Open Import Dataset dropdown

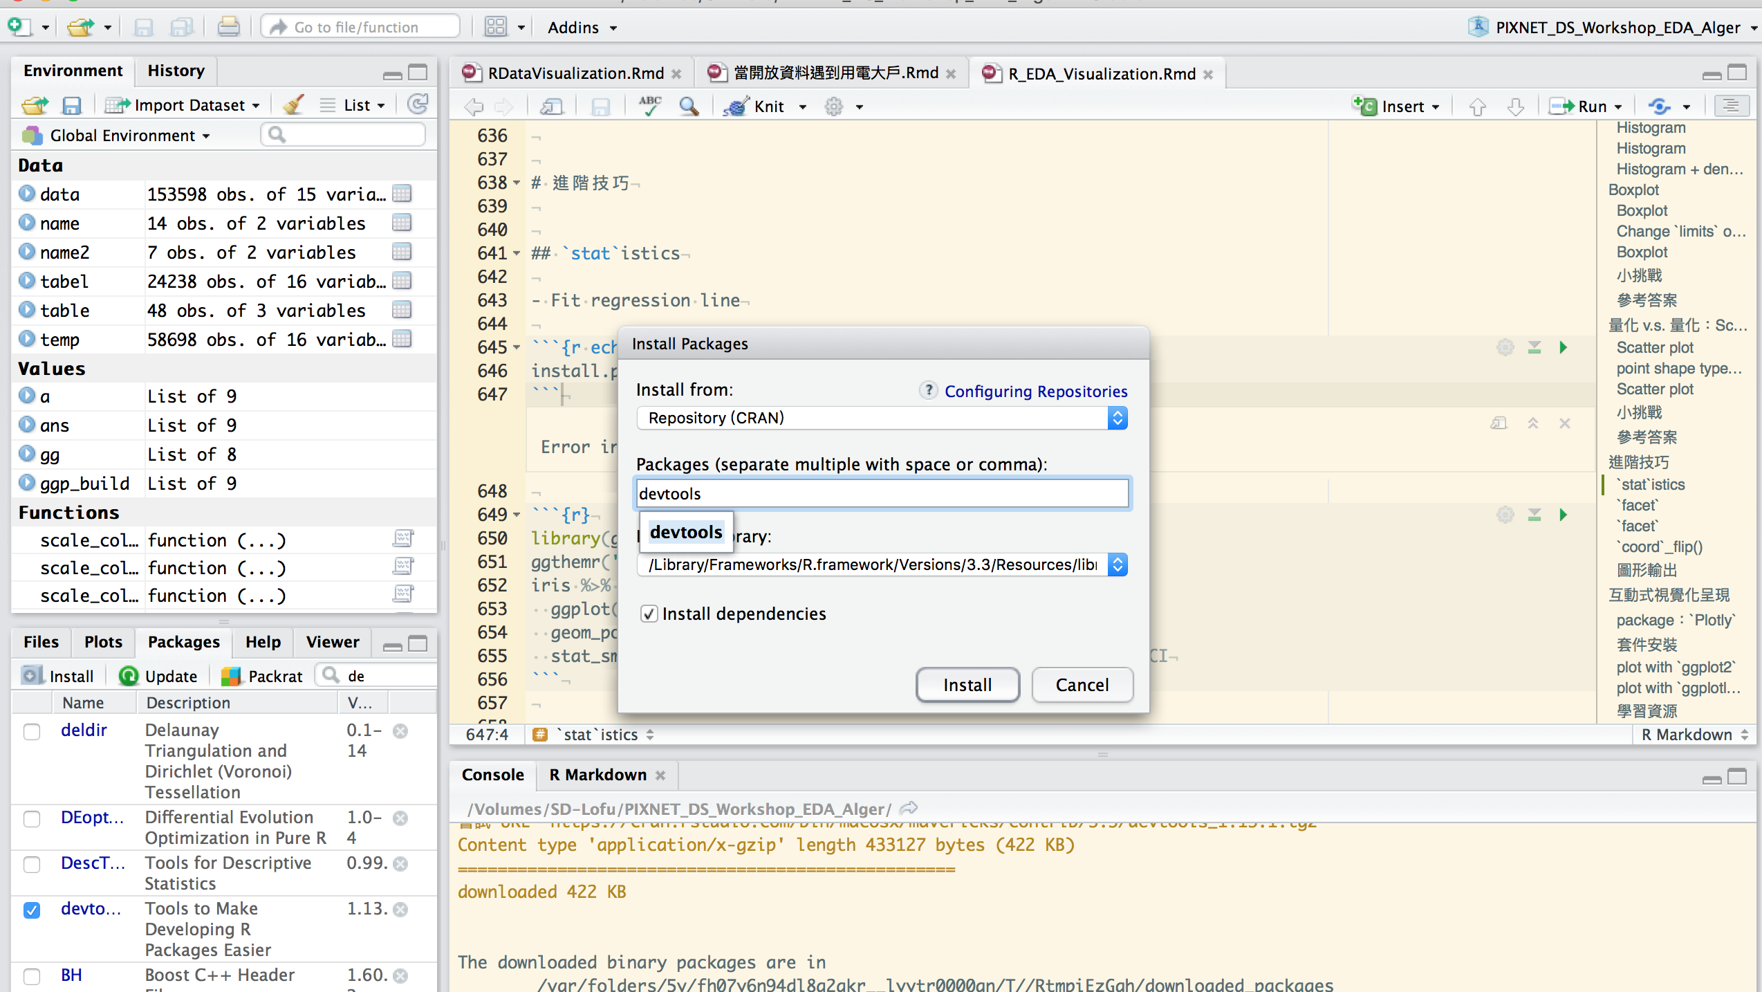(183, 105)
